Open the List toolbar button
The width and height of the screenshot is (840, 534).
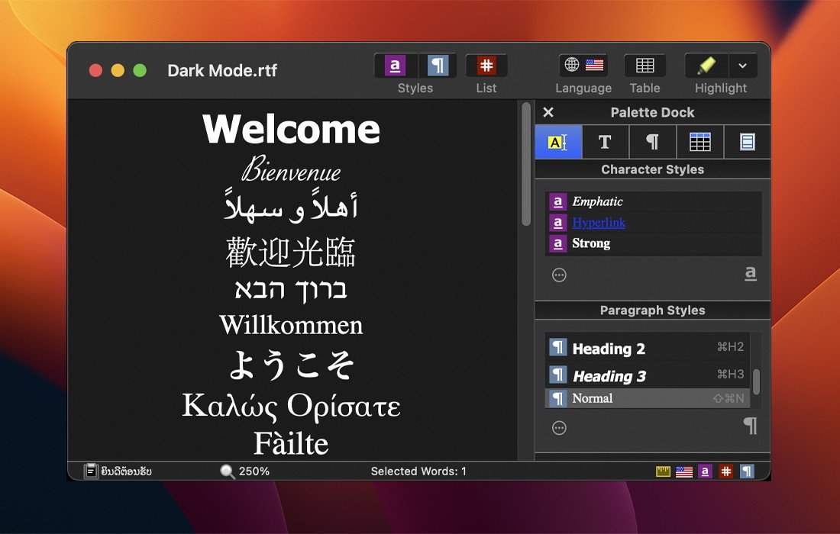[486, 66]
